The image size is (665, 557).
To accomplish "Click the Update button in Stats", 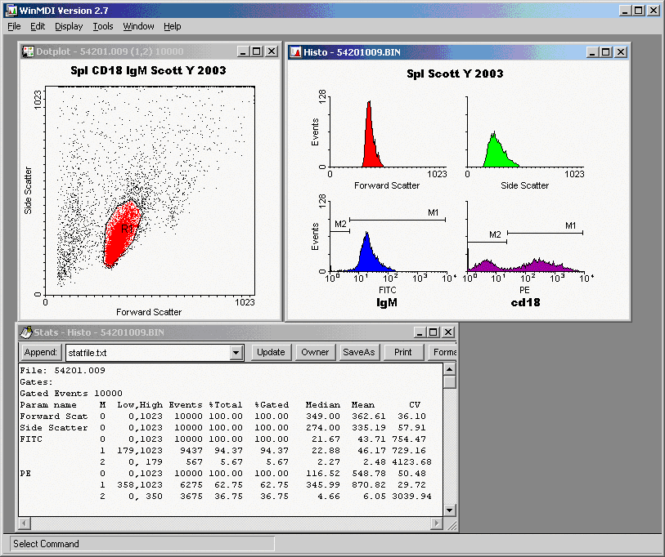I will point(271,352).
